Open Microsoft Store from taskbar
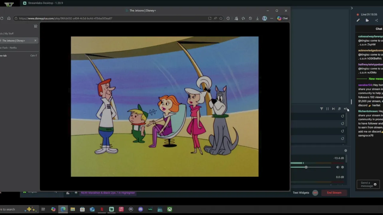This screenshot has width=383, height=215. point(82,209)
